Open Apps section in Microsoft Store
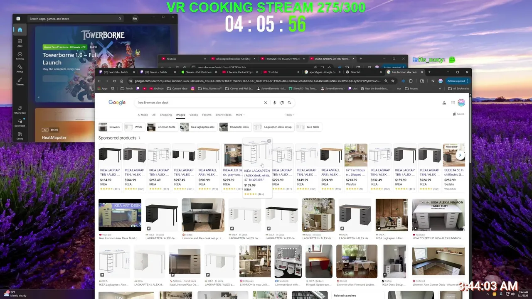Screen dimensions: 532x299 point(20,43)
